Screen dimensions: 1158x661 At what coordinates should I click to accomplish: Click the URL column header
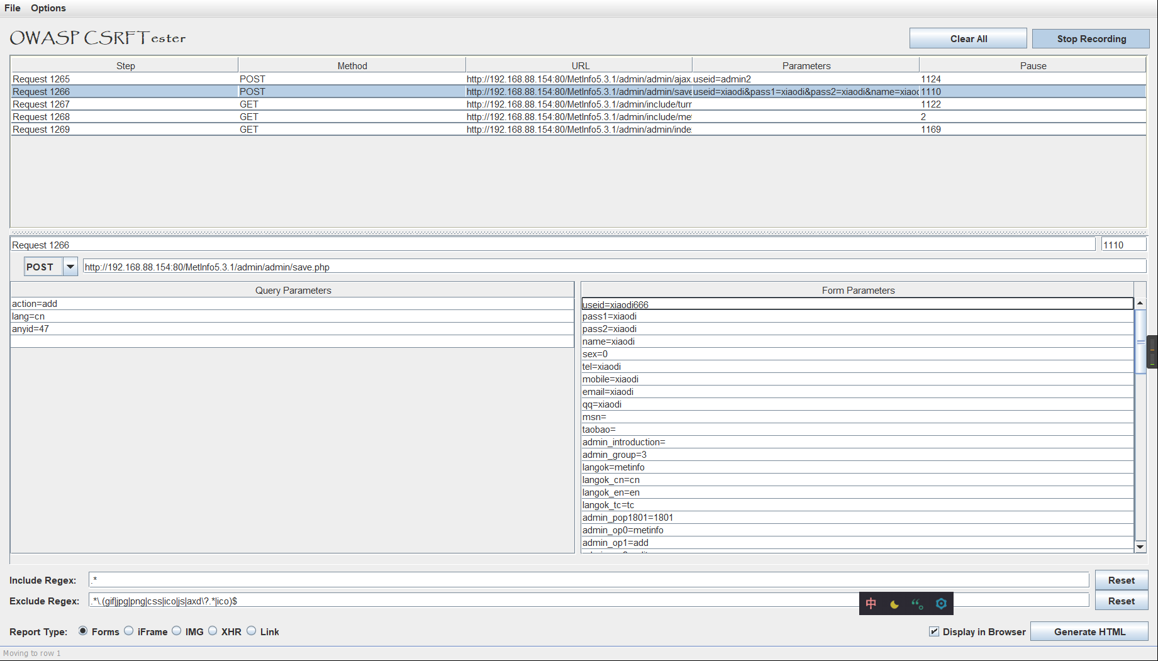580,65
